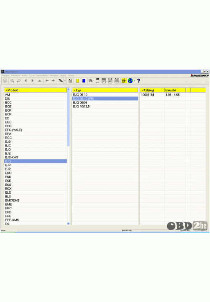Open the Navigation menu

[54, 75]
